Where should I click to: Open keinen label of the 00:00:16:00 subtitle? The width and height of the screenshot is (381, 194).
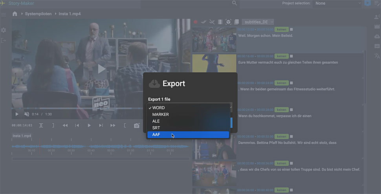[282, 56]
